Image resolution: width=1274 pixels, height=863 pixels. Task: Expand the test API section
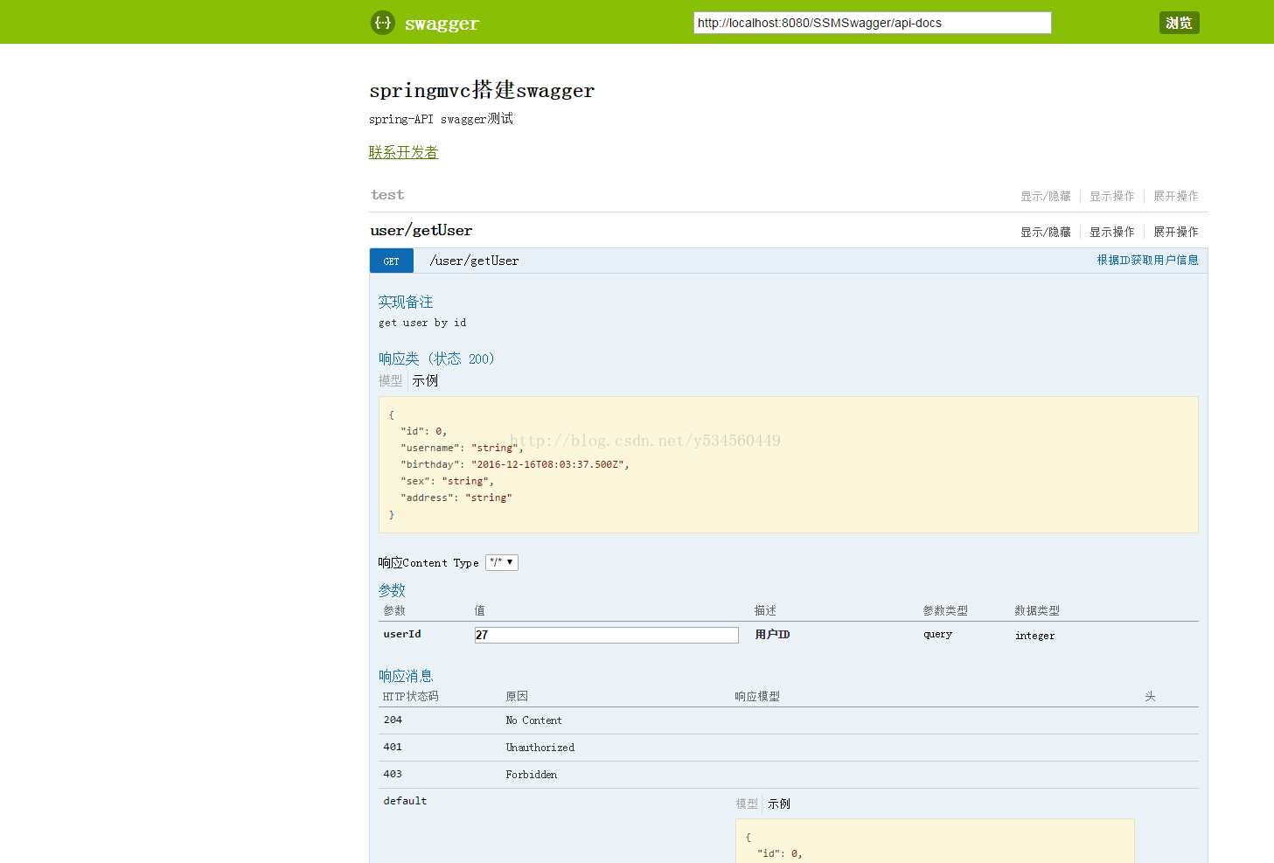[387, 195]
